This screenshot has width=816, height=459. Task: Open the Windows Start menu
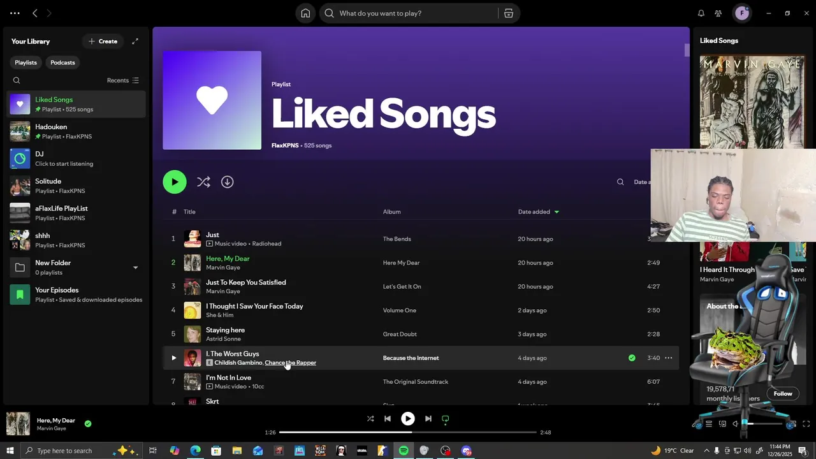point(10,451)
